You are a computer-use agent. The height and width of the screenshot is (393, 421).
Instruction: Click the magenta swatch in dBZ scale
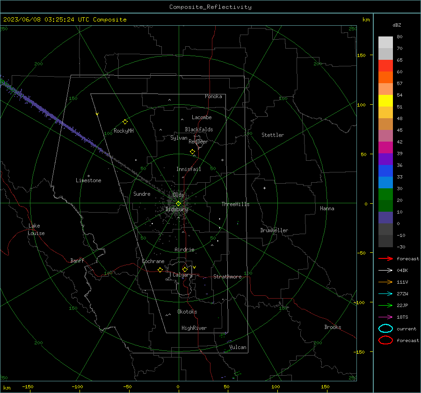(x=385, y=147)
